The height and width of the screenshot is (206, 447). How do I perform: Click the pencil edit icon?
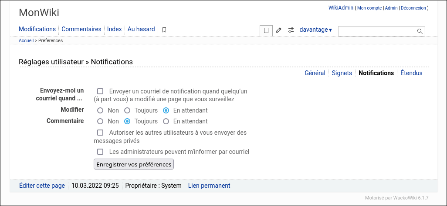point(279,30)
